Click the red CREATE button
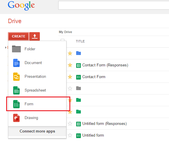Image resolution: width=169 pixels, height=141 pixels. click(x=18, y=36)
